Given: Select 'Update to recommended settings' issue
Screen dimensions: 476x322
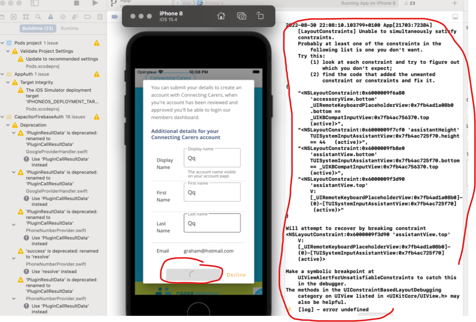Looking at the screenshot, I should click(x=62, y=59).
